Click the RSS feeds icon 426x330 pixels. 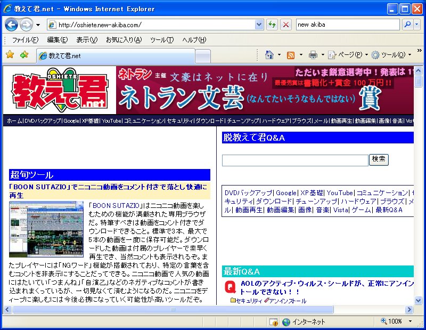click(x=291, y=55)
